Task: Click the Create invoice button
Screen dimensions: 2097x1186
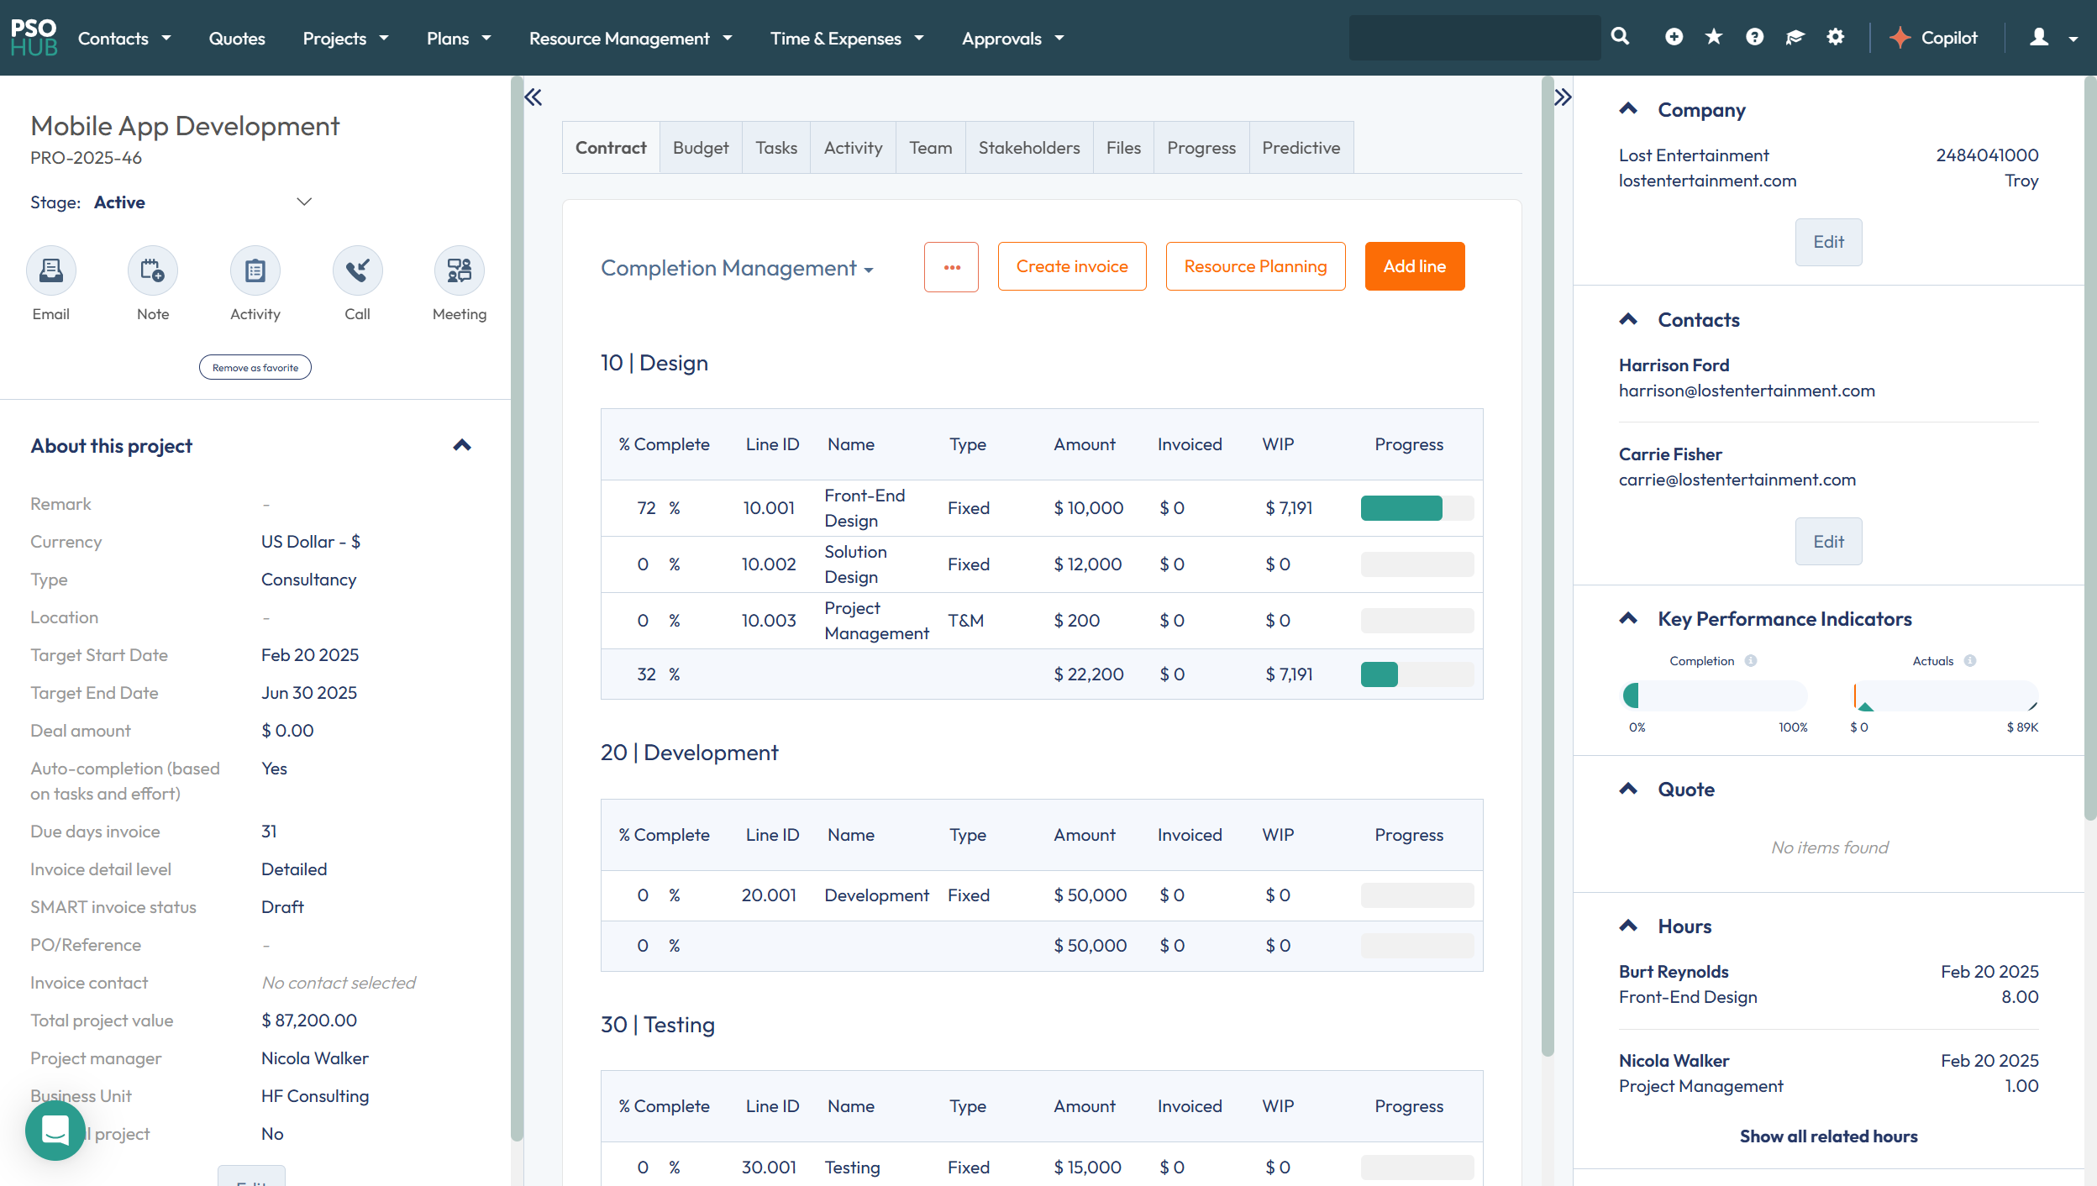Action: (1071, 266)
